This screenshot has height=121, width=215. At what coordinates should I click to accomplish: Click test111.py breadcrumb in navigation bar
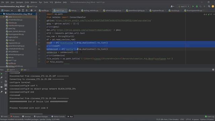tap(32, 6)
